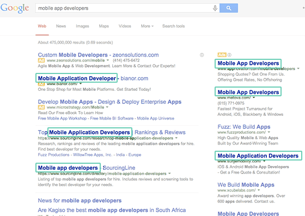Click the Ad badge beside www.microstrategy.com/Mobile
This screenshot has height=216, width=305.
[x=41, y=107]
